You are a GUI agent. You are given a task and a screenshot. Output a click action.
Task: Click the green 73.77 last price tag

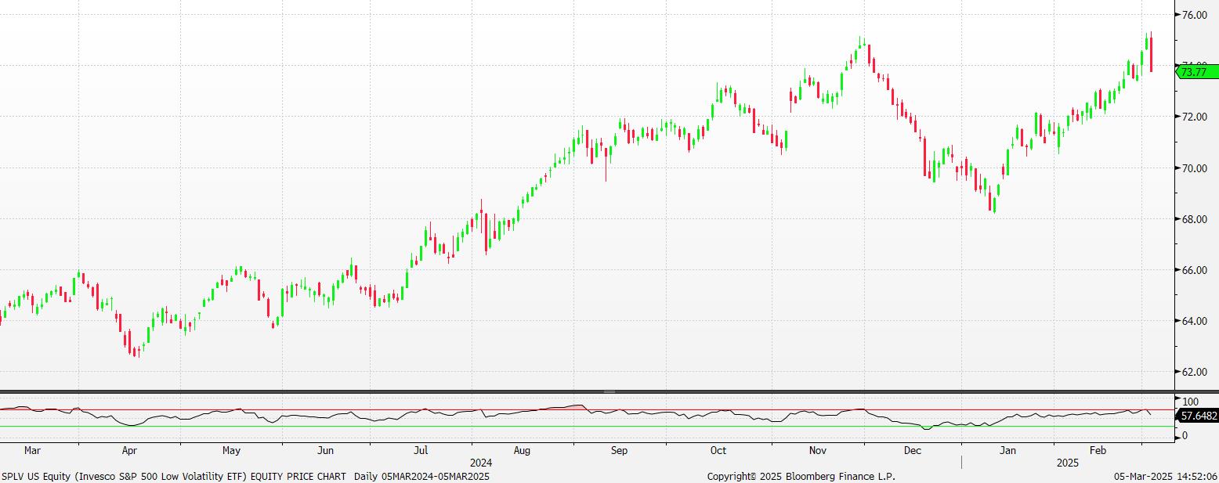[x=1198, y=72]
